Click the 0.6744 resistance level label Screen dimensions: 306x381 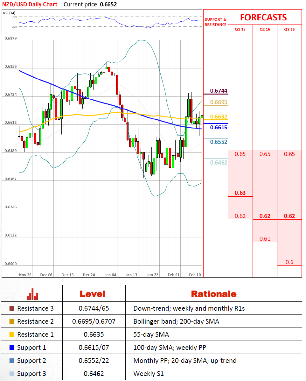coord(219,91)
